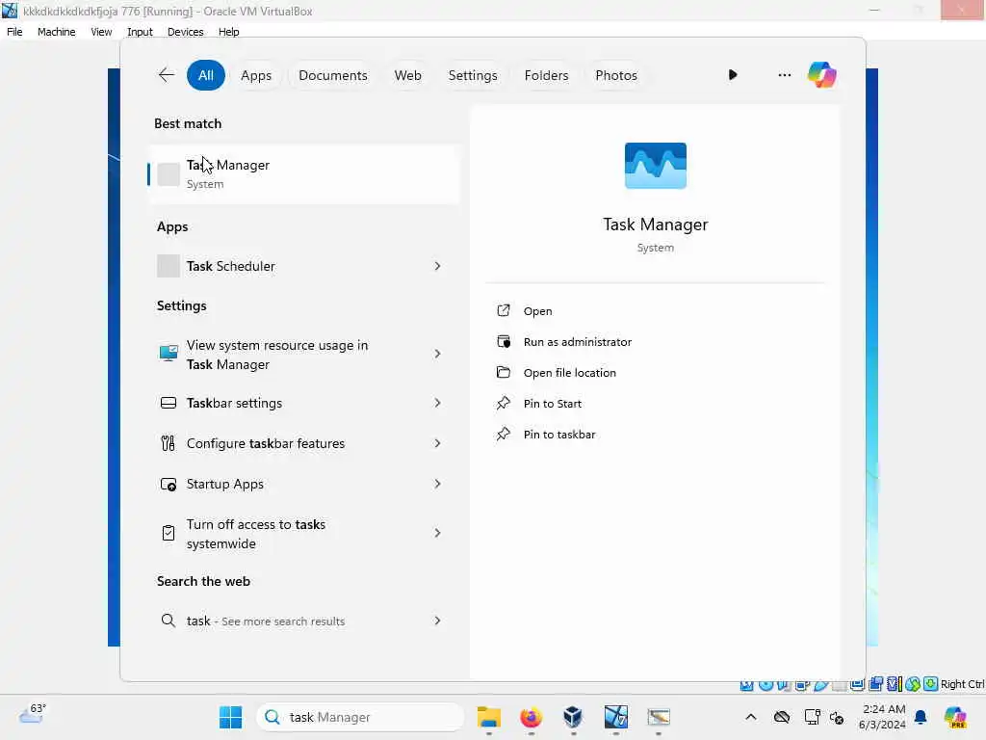986x740 pixels.
Task: Expand the web search result chevron
Action: pyautogui.click(x=438, y=621)
